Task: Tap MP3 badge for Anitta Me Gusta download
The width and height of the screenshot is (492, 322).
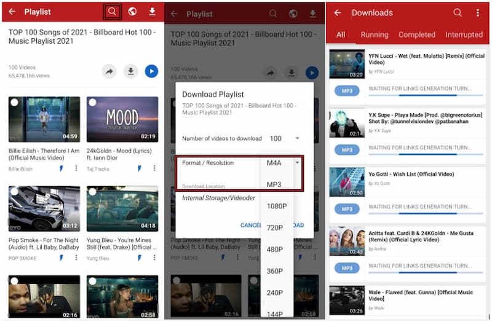Action: 347,268
